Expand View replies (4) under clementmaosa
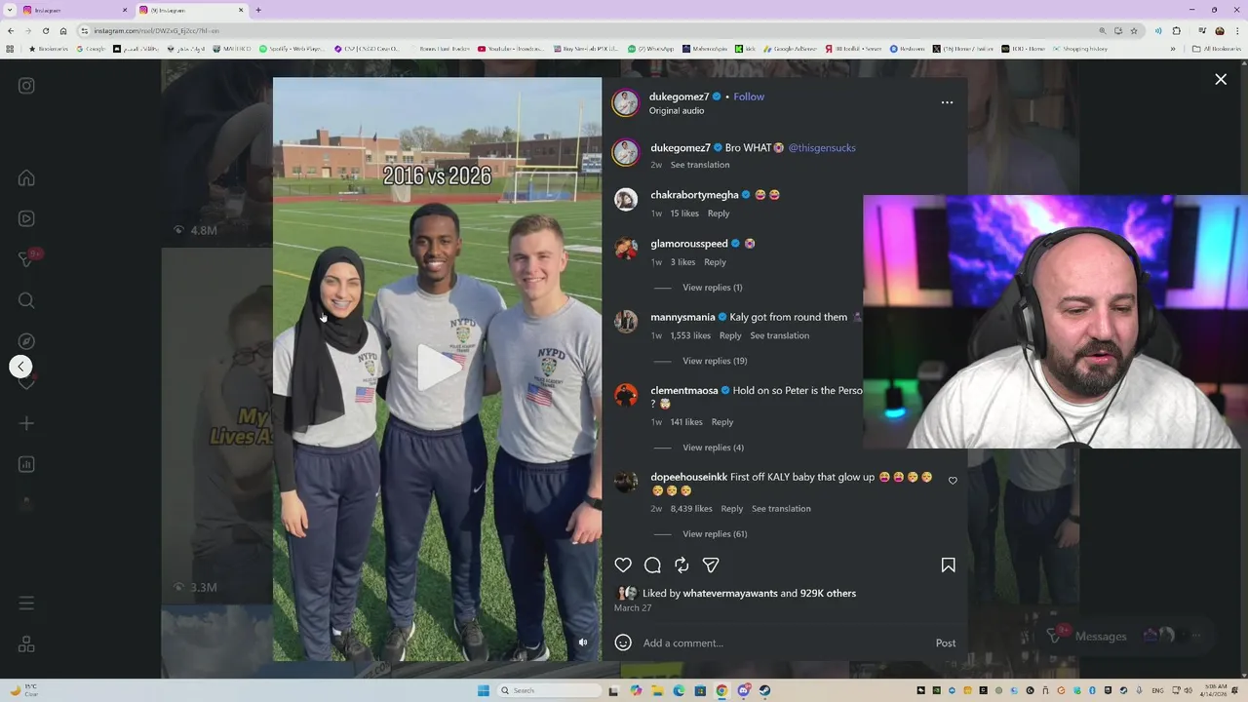This screenshot has width=1248, height=702. coord(713,448)
